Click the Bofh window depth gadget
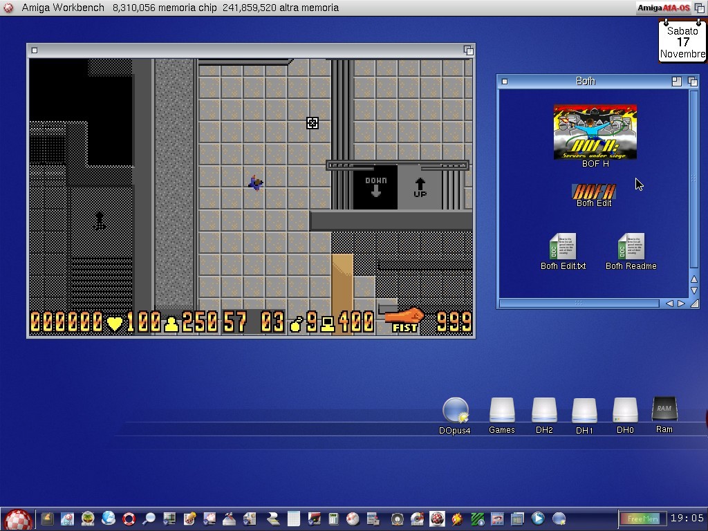708x531 pixels. [692, 82]
